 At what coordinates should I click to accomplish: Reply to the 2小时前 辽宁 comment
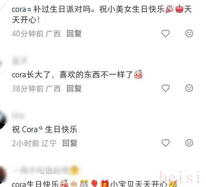click(70, 143)
